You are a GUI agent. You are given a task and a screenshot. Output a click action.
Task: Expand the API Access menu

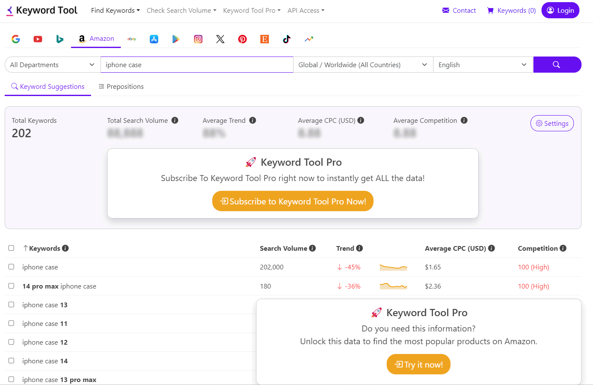click(306, 10)
